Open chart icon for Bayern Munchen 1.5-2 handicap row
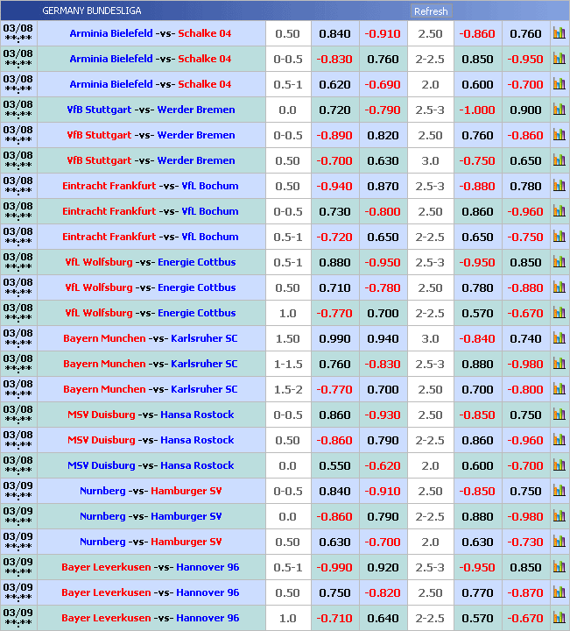 tap(559, 389)
